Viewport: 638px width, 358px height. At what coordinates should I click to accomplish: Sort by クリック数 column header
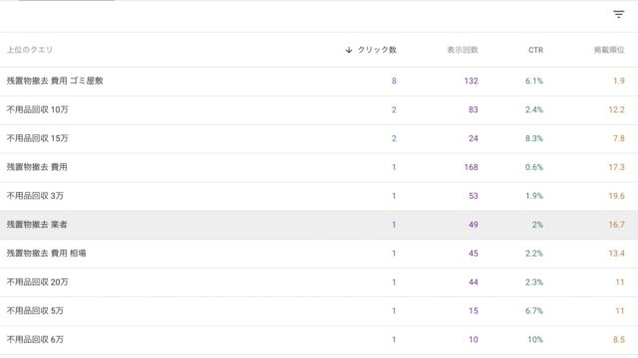pos(377,50)
